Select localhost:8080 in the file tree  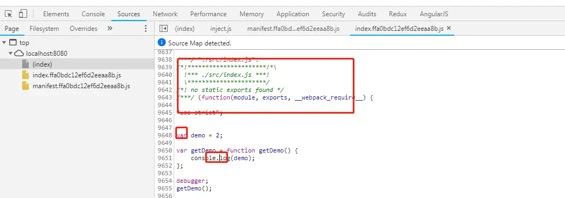click(47, 54)
